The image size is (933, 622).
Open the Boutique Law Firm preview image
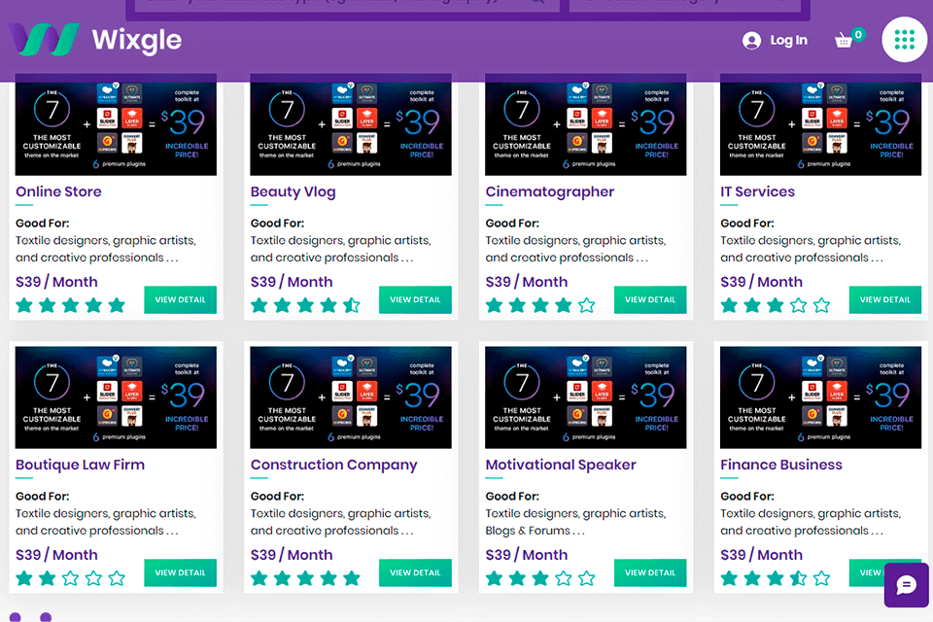click(x=116, y=397)
